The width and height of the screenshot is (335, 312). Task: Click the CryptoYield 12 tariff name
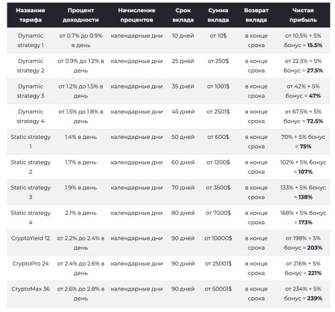click(30, 238)
